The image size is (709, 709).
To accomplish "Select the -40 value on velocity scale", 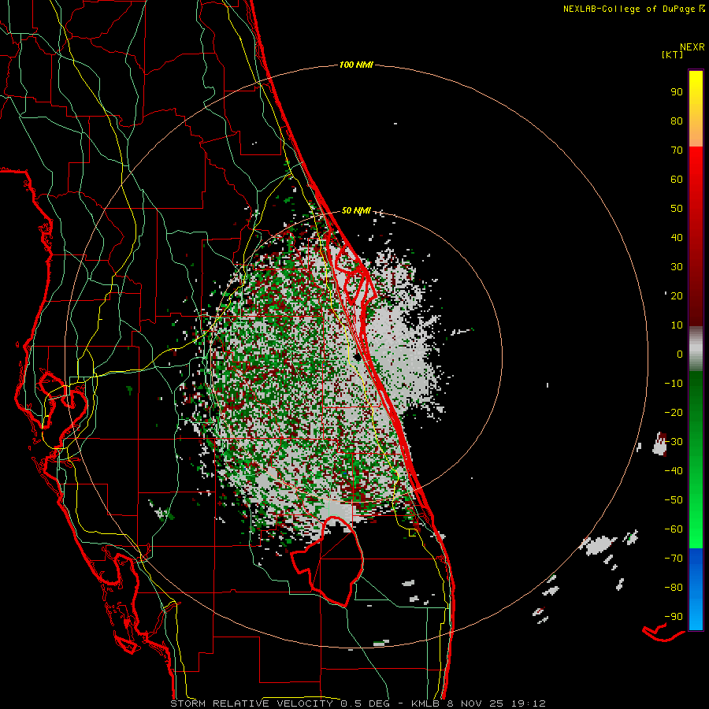I will point(674,471).
